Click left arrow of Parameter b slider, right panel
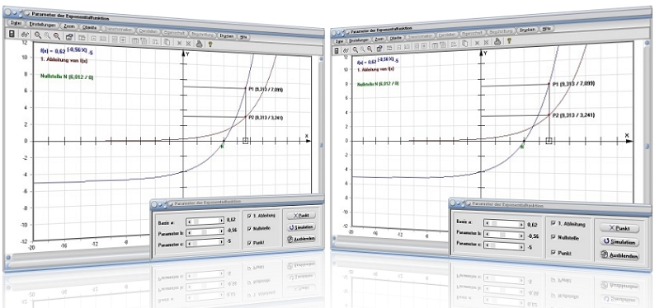Image resolution: width=655 pixels, height=308 pixels. pyautogui.click(x=487, y=234)
